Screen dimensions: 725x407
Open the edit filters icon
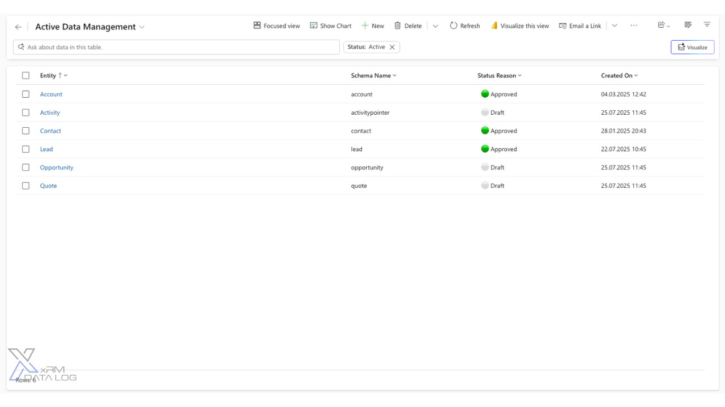(x=707, y=25)
